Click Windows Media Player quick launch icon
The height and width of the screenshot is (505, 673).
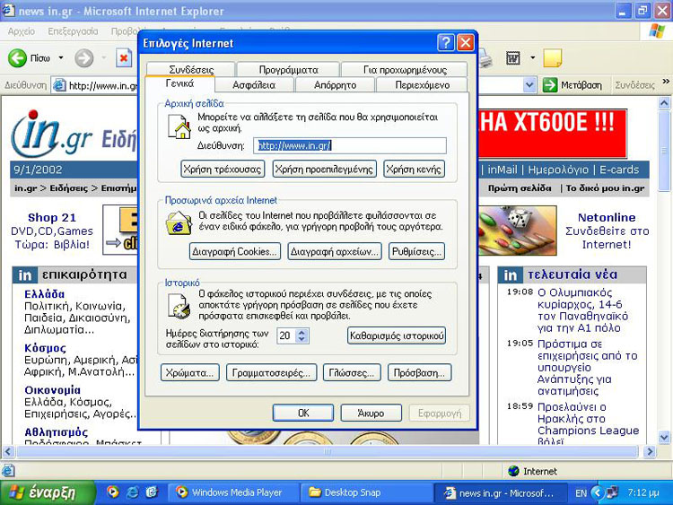[x=112, y=492]
